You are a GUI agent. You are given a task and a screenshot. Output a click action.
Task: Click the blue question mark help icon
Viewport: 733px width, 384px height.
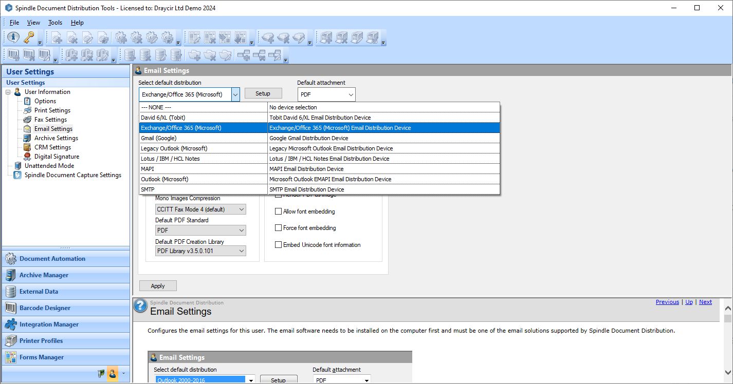click(140, 306)
